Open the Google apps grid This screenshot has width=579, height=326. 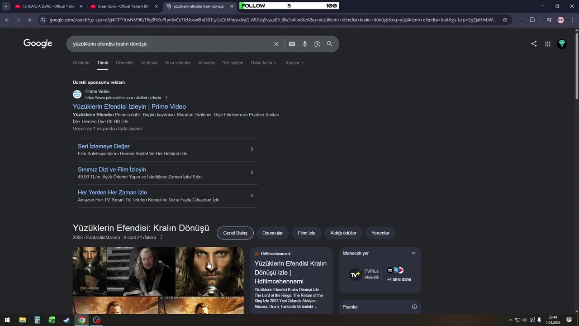click(548, 44)
